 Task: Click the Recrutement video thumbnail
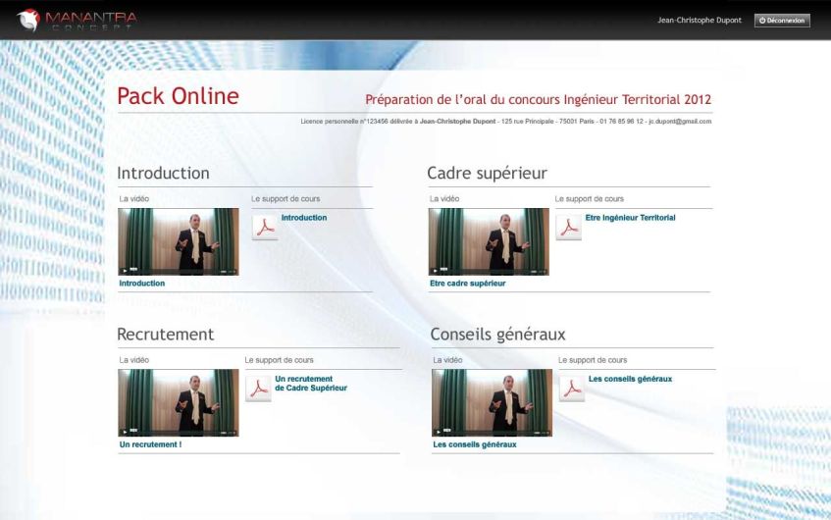[179, 403]
